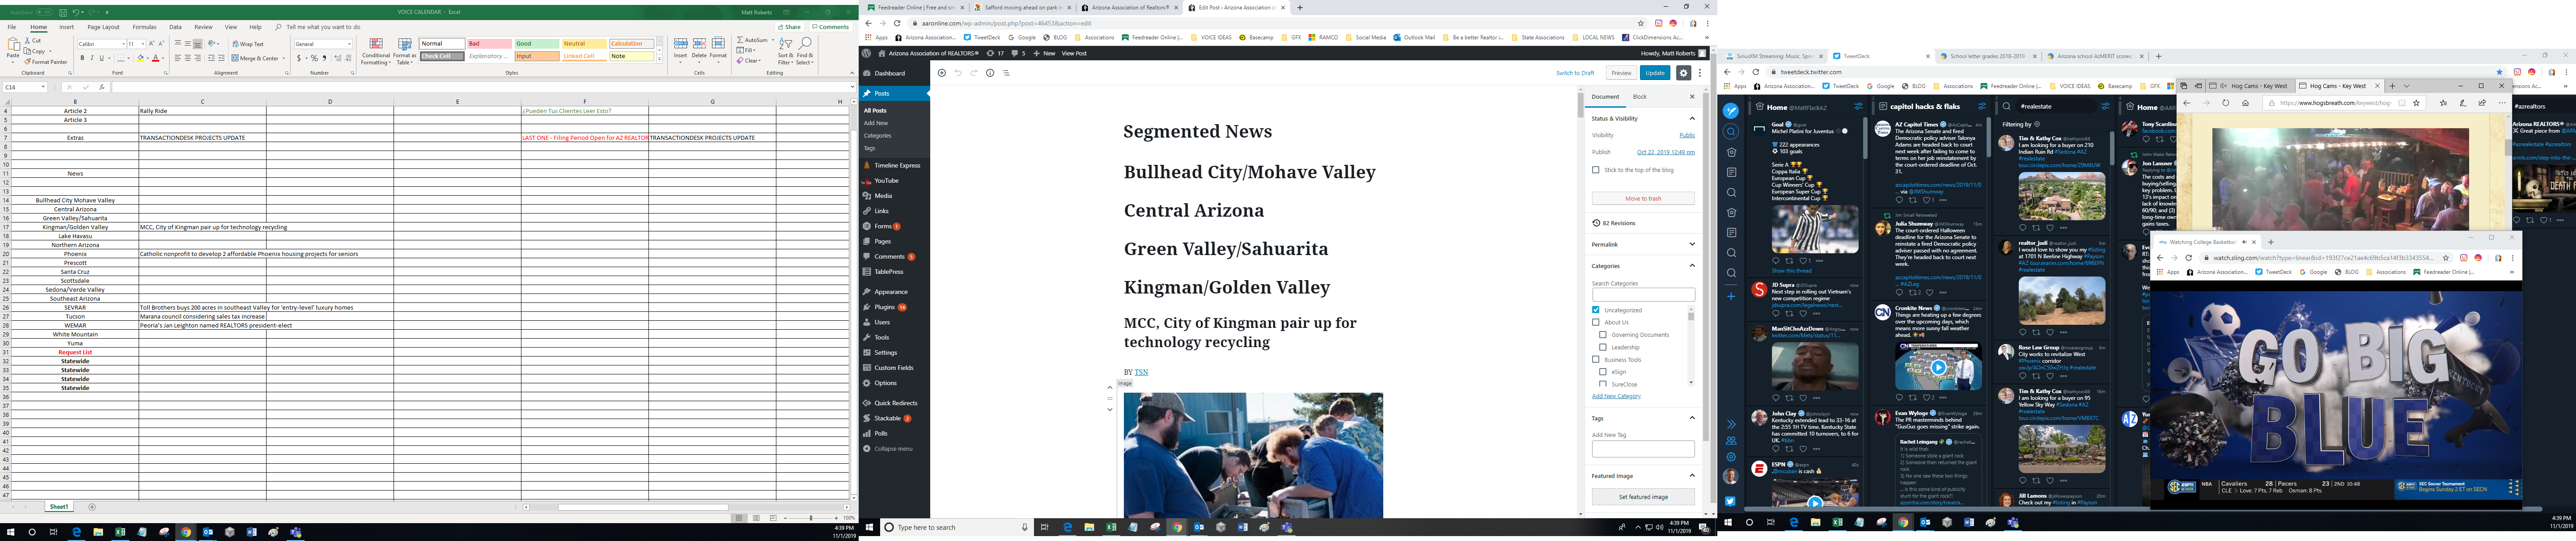Collapse the Tags panel in WordPress
The width and height of the screenshot is (2576, 541).
(x=1692, y=418)
